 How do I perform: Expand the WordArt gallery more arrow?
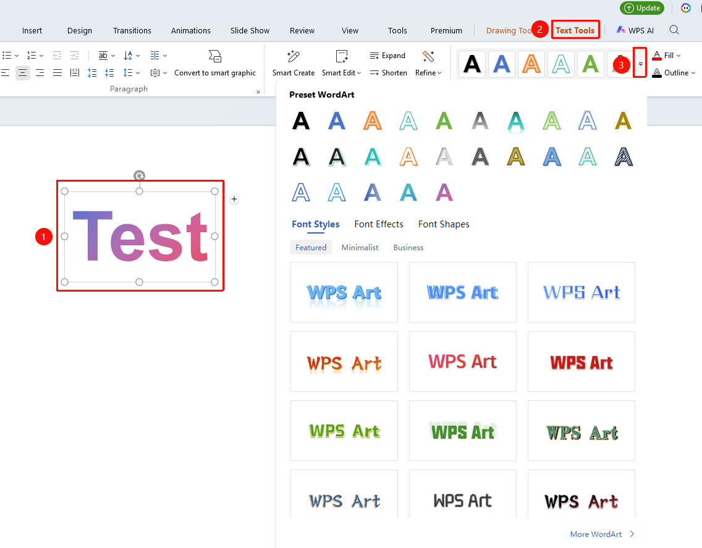point(640,63)
